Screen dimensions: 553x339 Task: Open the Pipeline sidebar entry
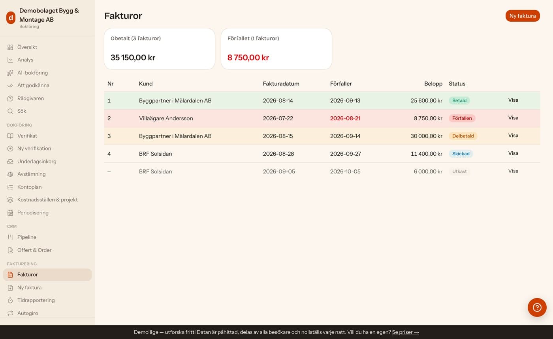coord(47,237)
